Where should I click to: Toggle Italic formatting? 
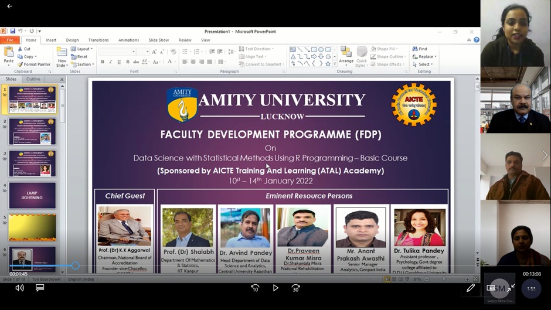click(110, 62)
